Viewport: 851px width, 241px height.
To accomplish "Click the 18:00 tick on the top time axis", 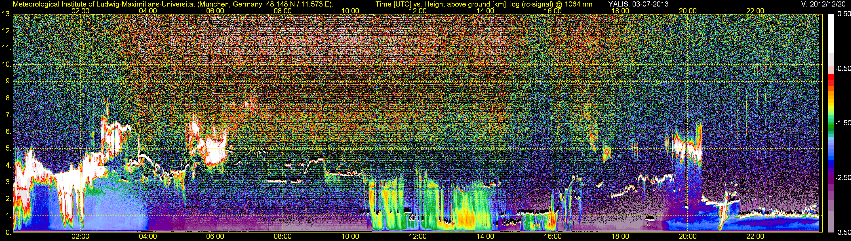I will point(620,11).
